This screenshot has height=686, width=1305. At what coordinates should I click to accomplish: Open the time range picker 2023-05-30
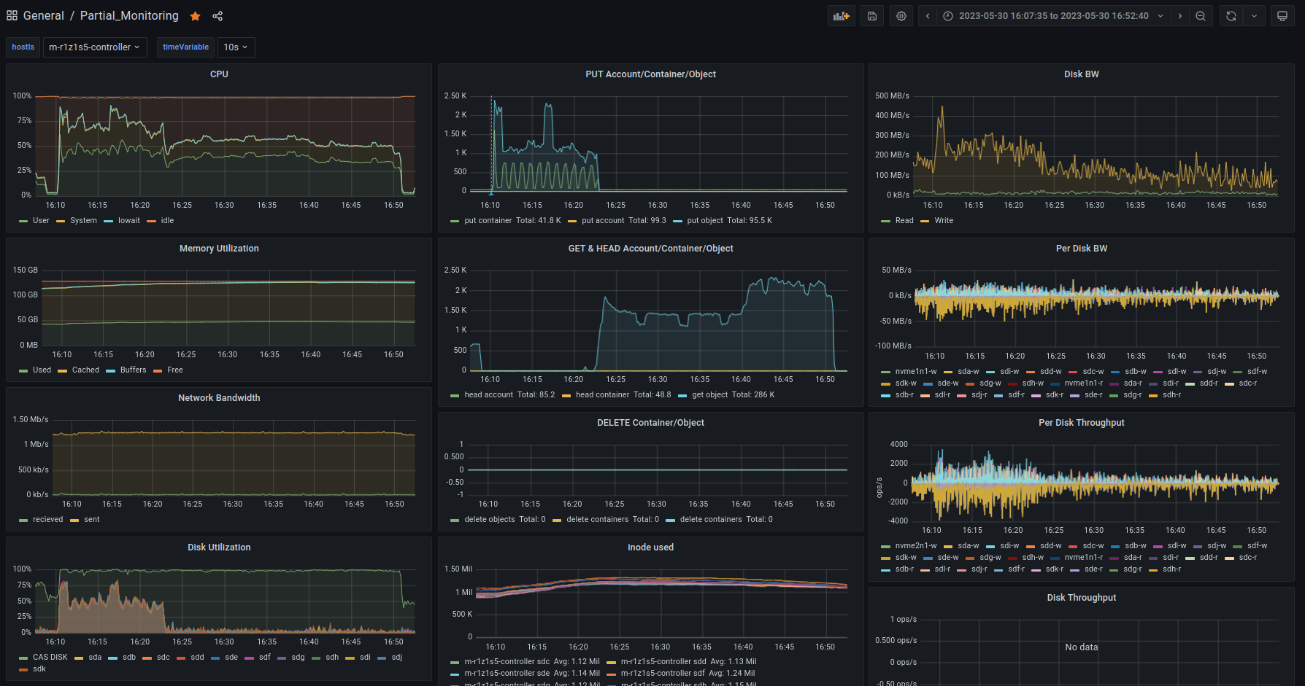click(x=1053, y=16)
